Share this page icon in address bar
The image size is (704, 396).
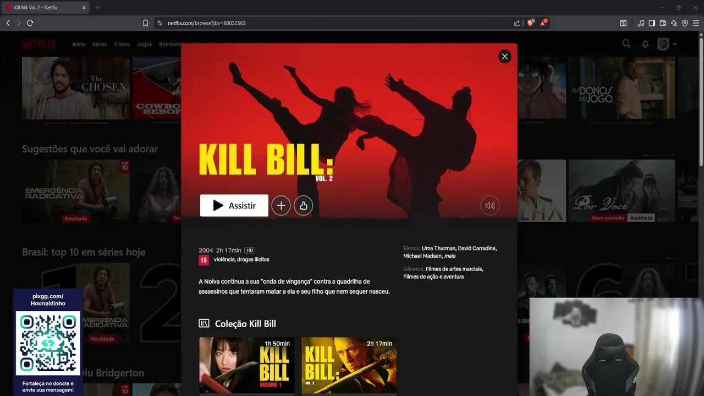pyautogui.click(x=517, y=23)
